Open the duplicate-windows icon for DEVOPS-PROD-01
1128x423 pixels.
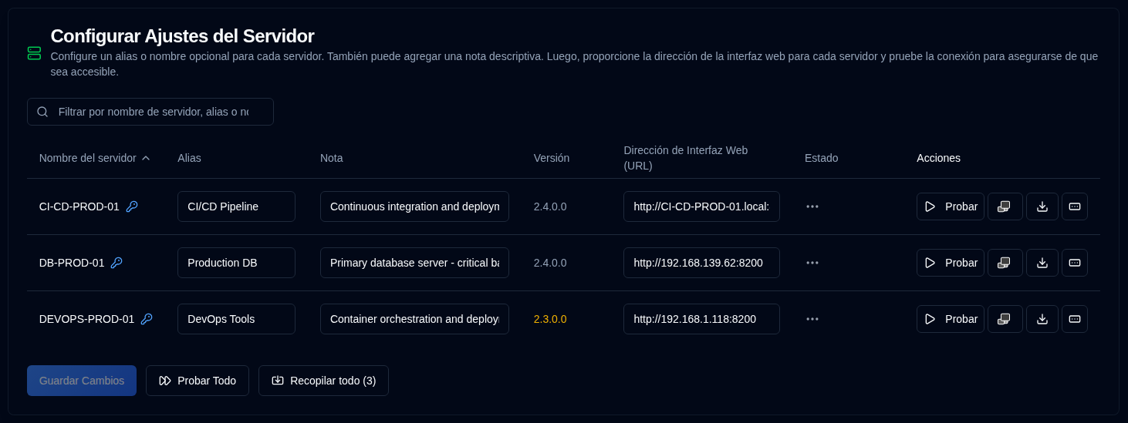pyautogui.click(x=1005, y=319)
